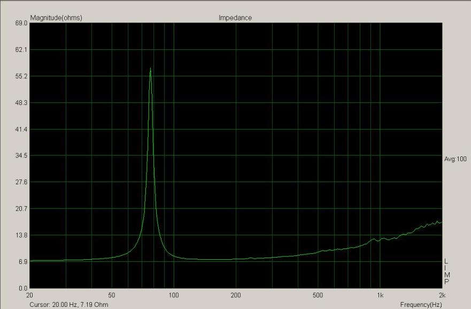Click the 48.3 value on magnitude axis
The image size is (471, 309).
click(x=21, y=103)
